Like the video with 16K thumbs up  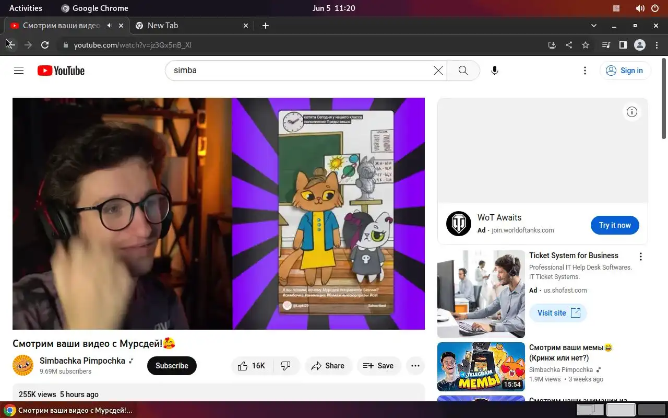tap(252, 366)
